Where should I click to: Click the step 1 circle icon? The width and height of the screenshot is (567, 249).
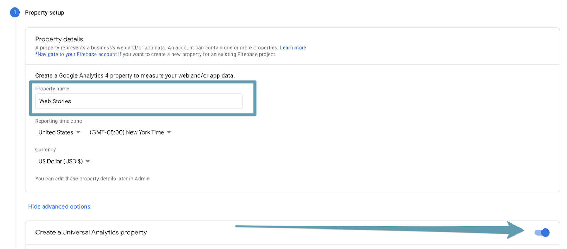(x=15, y=12)
